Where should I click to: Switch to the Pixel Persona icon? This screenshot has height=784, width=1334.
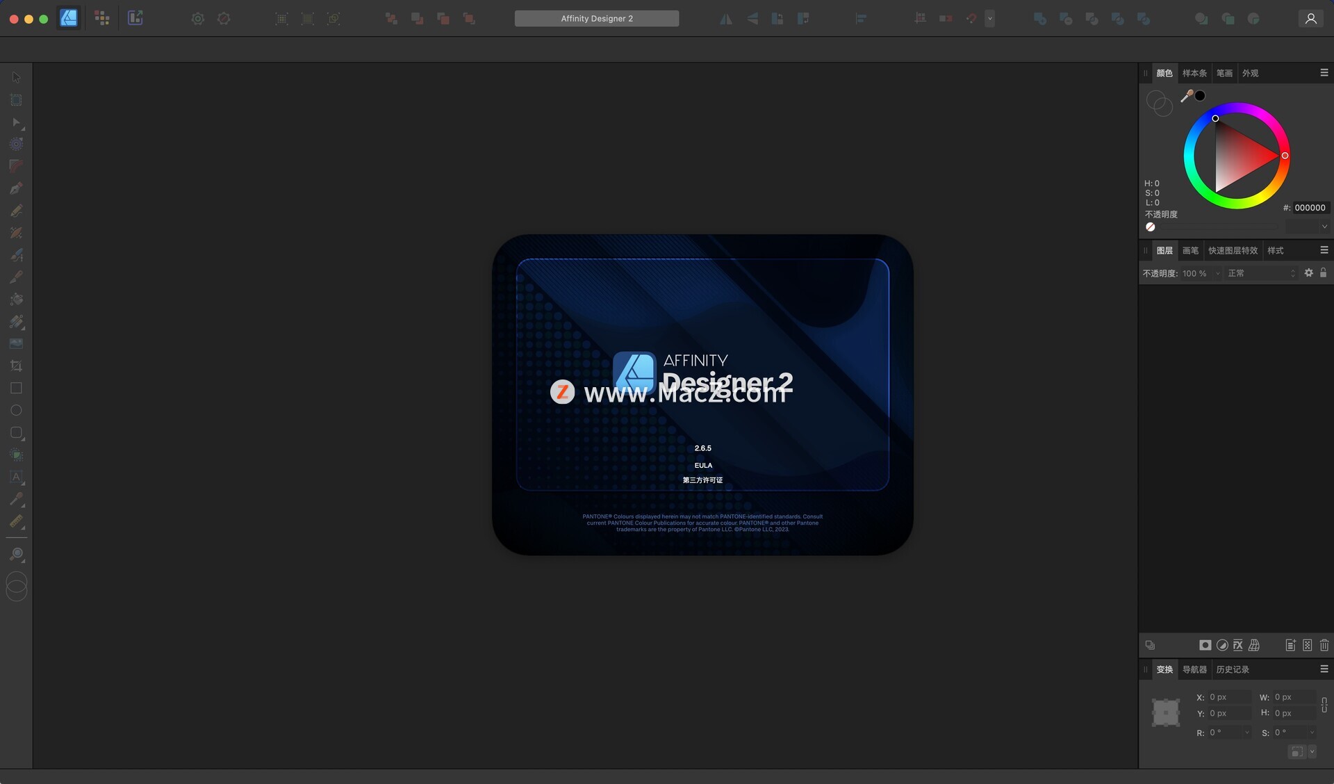102,19
